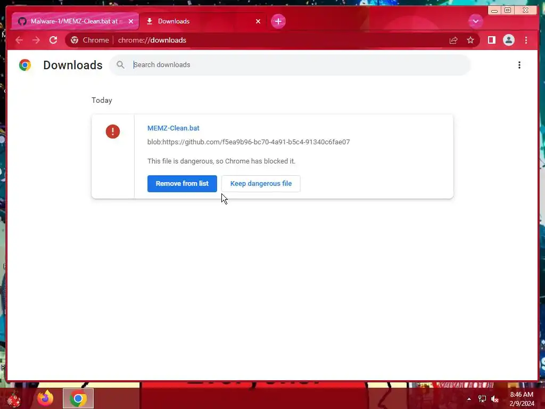The image size is (545, 409).
Task: Open the network tray icon
Action: coord(482,399)
